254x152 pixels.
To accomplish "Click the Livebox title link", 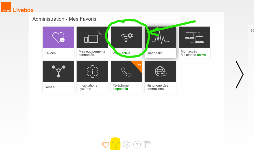I will [x=23, y=10].
